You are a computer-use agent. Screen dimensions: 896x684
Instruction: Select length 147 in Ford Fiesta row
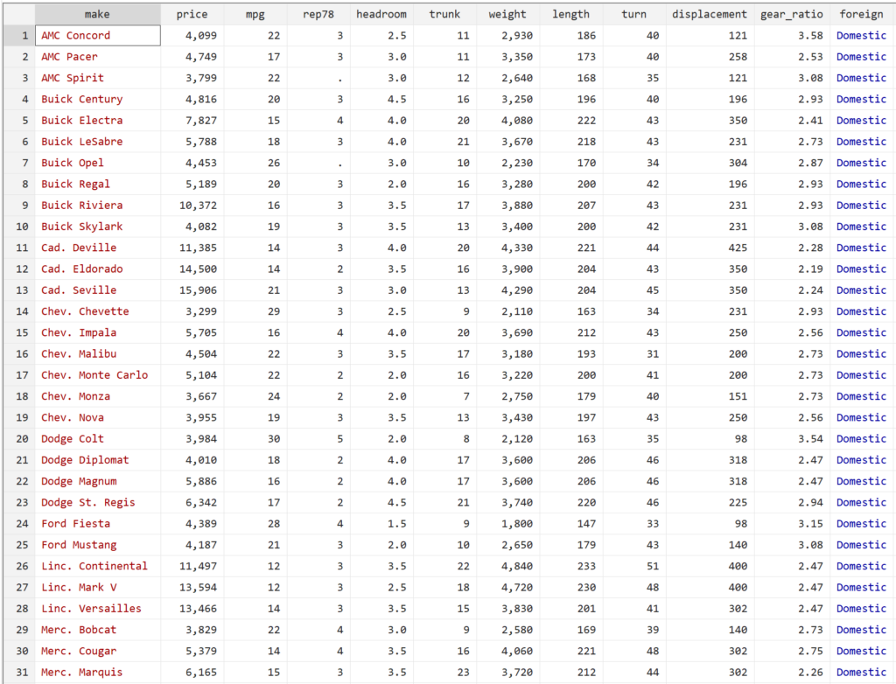tap(570, 523)
